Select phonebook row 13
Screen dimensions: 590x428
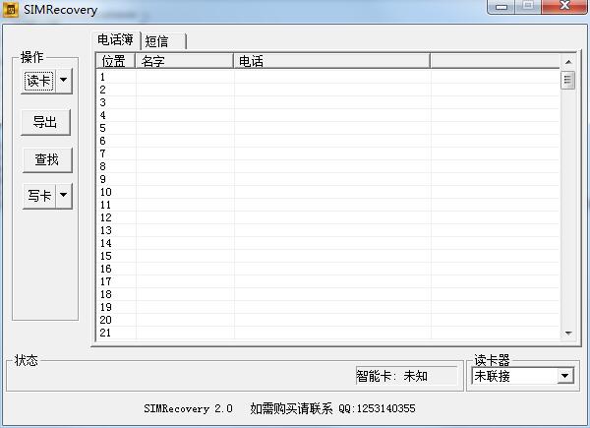point(328,231)
